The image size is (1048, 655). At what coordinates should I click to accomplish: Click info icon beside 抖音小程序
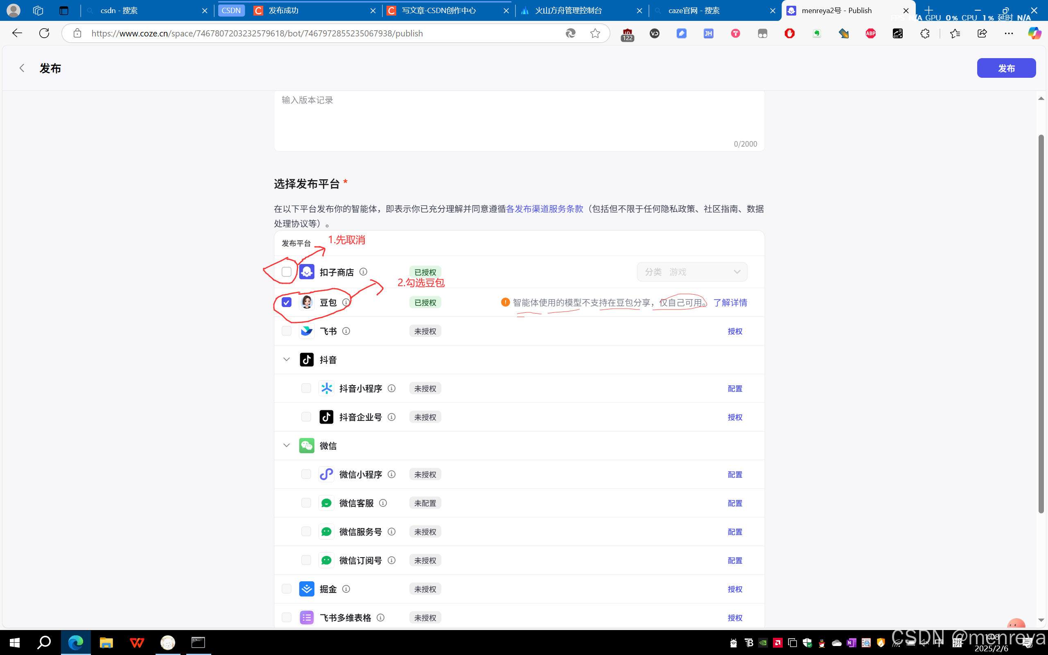[391, 388]
